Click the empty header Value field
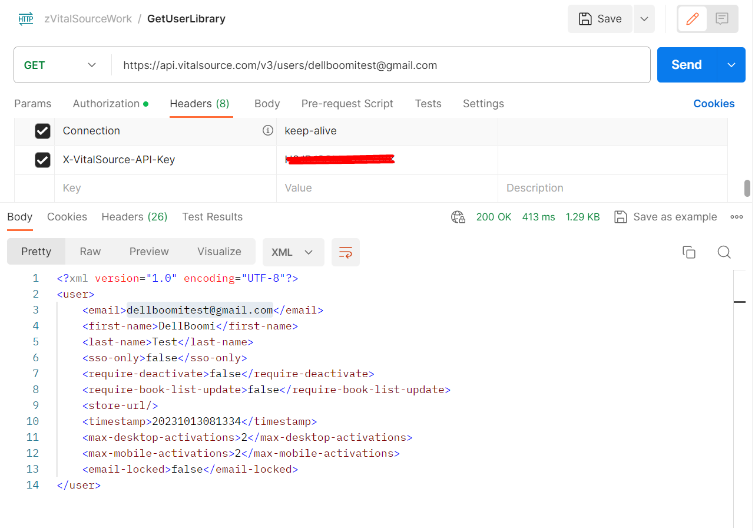This screenshot has width=755, height=531. (x=387, y=189)
